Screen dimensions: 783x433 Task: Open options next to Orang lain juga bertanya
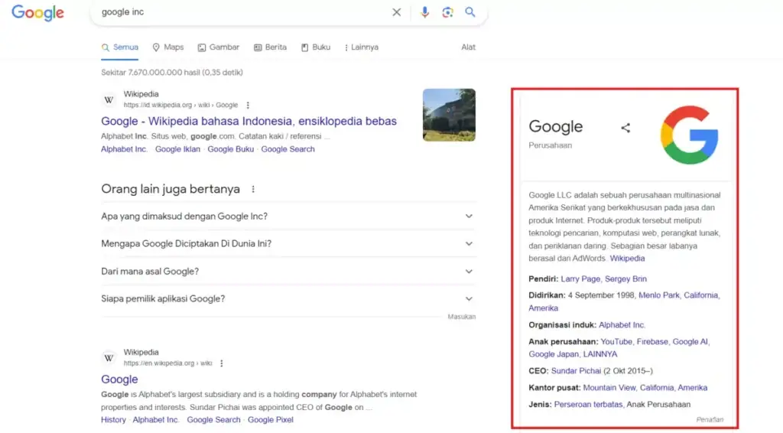253,189
